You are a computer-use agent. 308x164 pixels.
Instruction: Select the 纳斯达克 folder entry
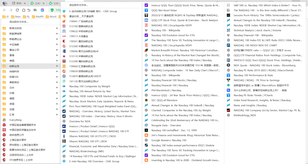(x=31, y=66)
